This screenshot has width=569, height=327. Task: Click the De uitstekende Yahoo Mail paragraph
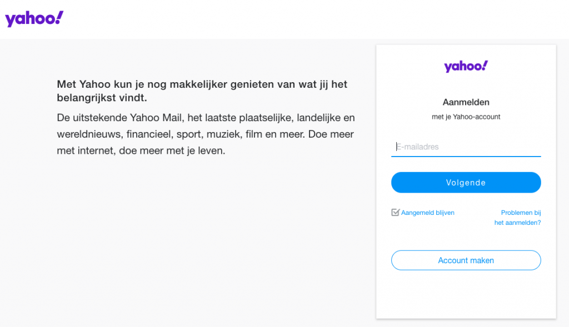tap(206, 134)
